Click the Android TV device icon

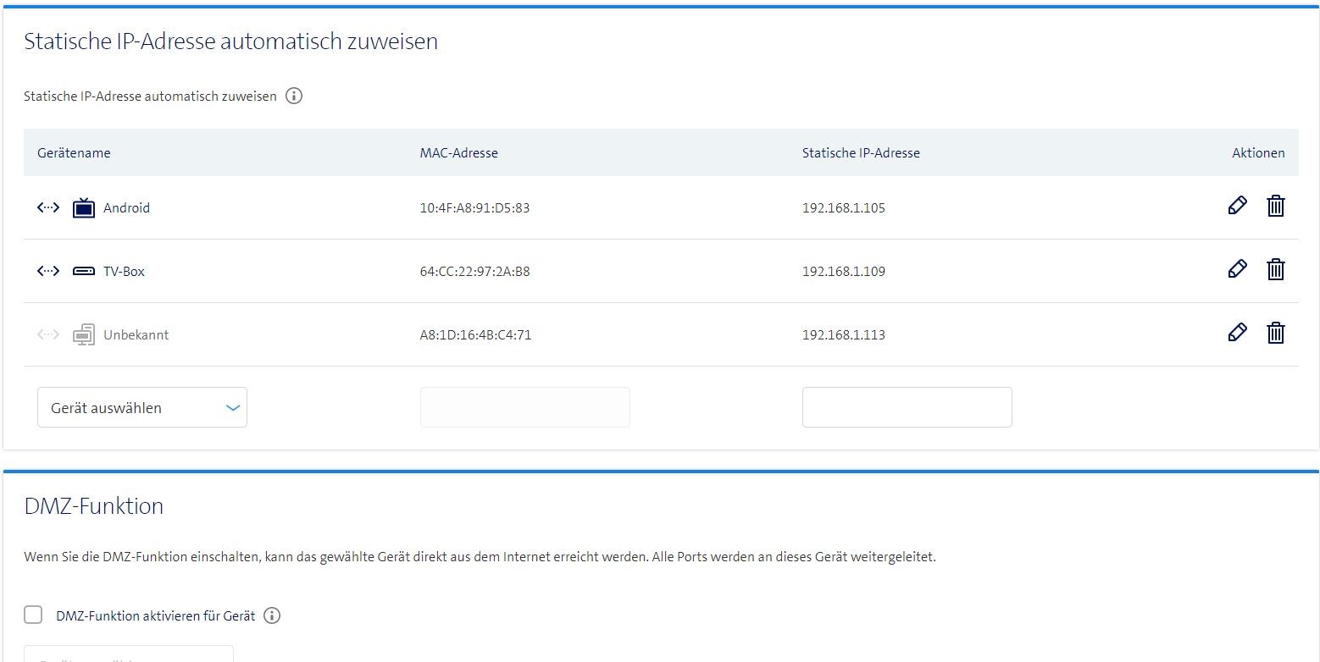pyautogui.click(x=84, y=207)
